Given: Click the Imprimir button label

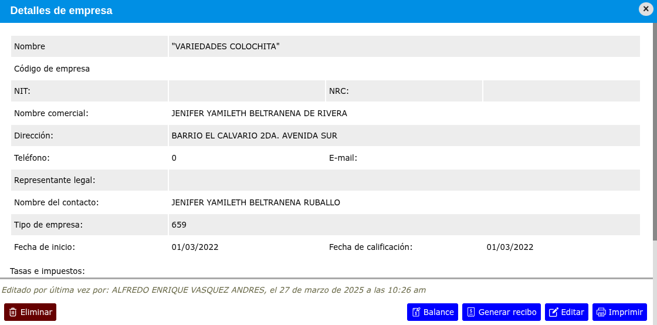Looking at the screenshot, I should coord(625,312).
